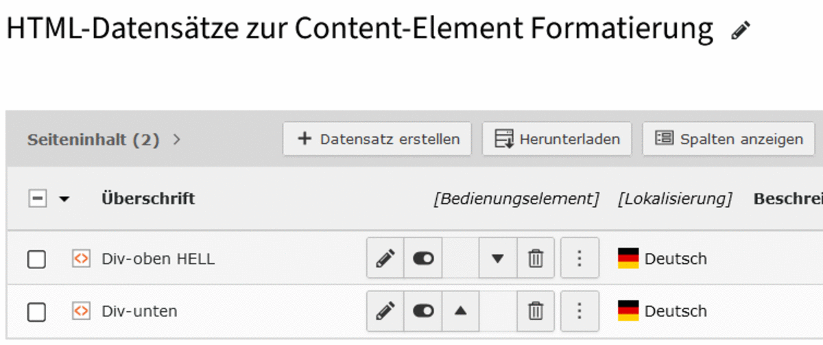Viewport: 823px width, 345px height.
Task: Click the HTML icon of Div-oben HELL
Action: [81, 259]
